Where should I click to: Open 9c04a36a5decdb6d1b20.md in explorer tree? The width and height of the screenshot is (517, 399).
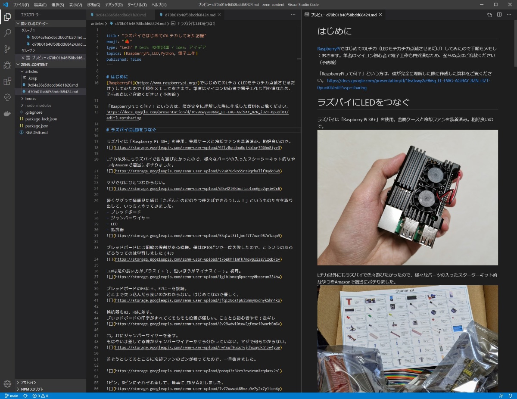(50, 85)
